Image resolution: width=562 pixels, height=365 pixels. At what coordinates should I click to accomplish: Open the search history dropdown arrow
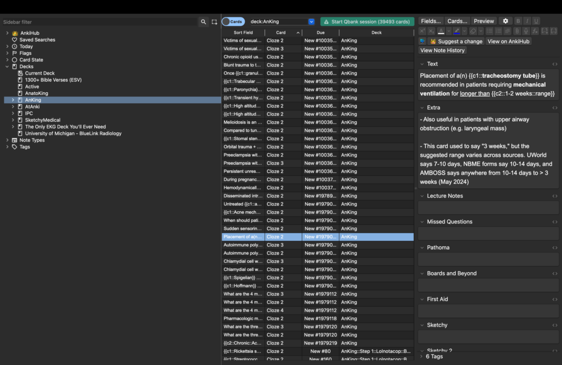(312, 21)
